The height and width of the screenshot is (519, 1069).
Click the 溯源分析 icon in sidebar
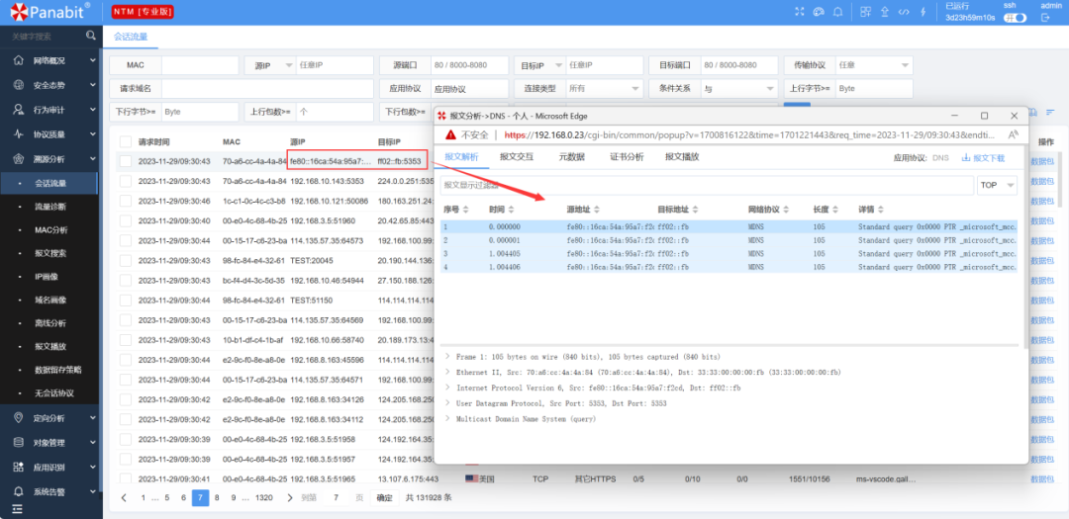point(19,159)
